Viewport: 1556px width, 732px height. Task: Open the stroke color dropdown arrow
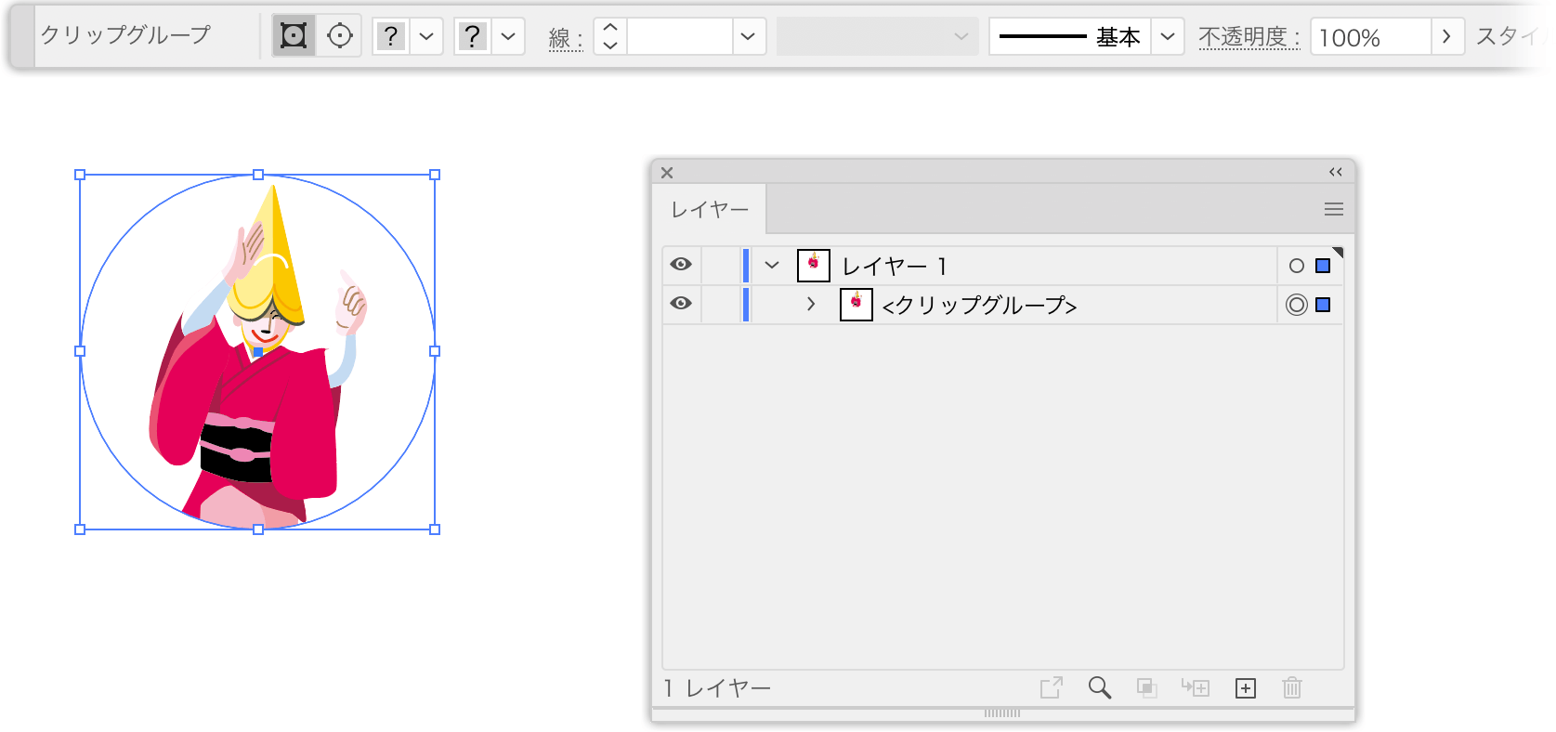coord(508,36)
